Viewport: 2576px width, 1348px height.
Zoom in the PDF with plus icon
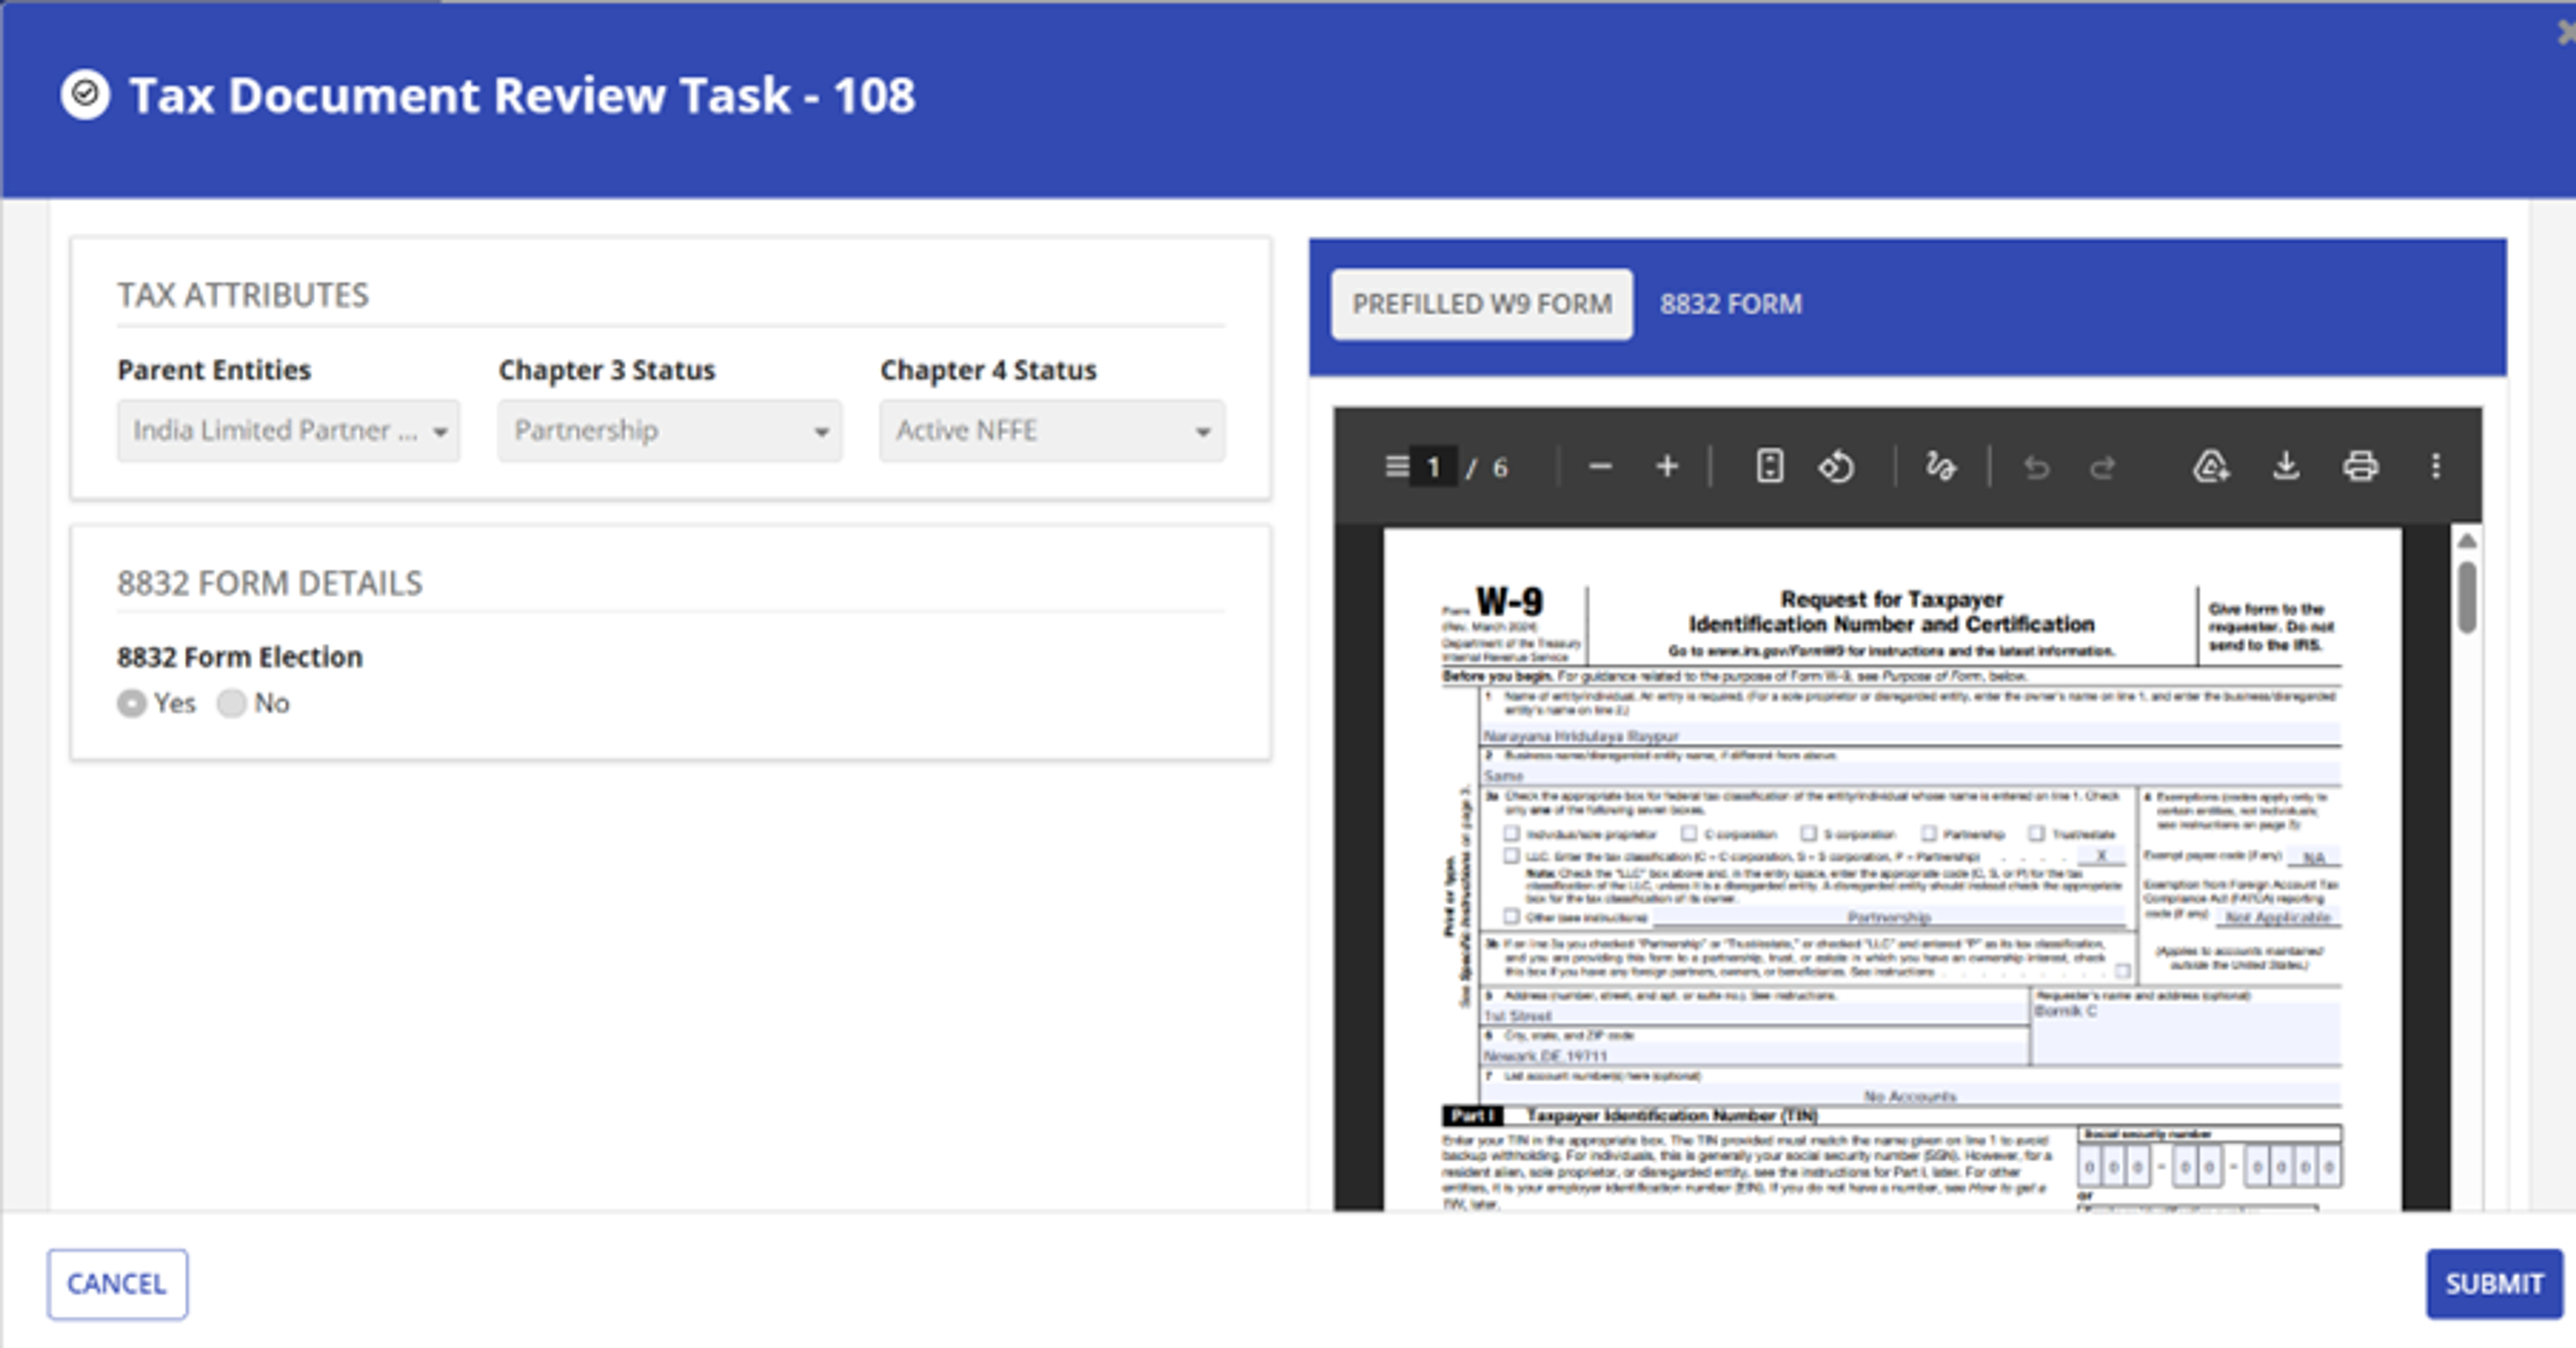tap(1667, 467)
